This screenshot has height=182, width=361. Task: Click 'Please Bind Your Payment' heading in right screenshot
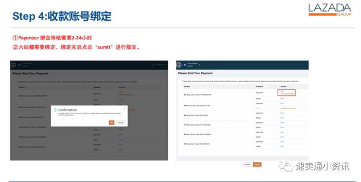(x=195, y=73)
